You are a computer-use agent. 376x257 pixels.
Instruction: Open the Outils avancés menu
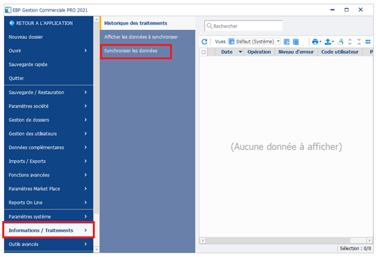pyautogui.click(x=48, y=244)
